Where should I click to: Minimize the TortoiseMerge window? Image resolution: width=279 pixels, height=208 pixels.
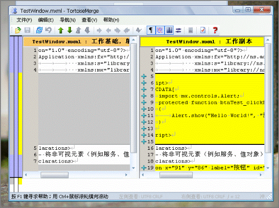pos(238,10)
